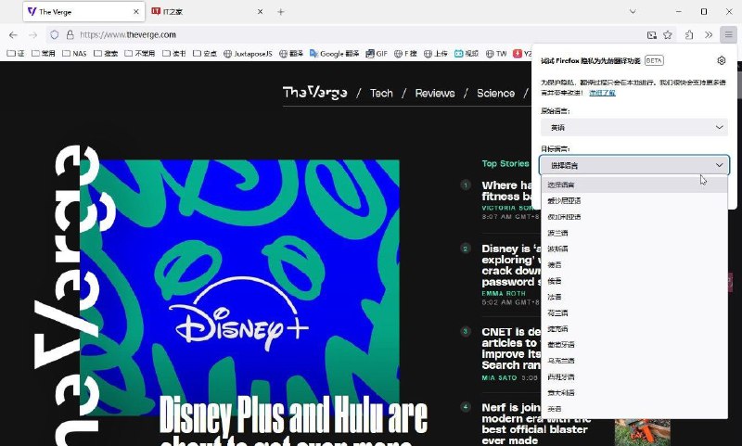Image resolution: width=742 pixels, height=446 pixels.
Task: Open the 读书 bookmark folder
Action: coord(173,54)
